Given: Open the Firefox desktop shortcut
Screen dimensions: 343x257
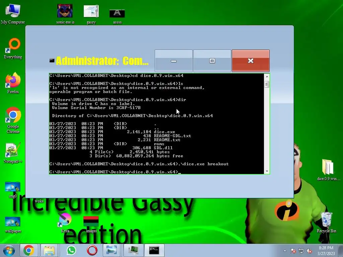Looking at the screenshot, I should pos(13,83).
